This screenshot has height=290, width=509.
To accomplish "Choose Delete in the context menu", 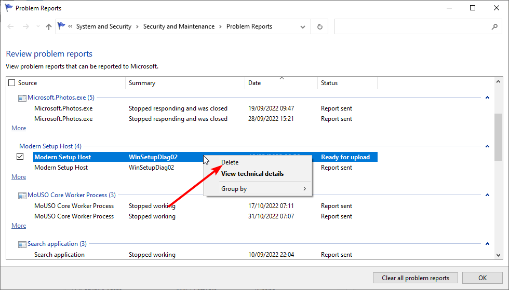I will click(230, 162).
